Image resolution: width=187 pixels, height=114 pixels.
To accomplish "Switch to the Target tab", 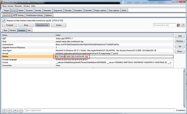I will point(6,10).
